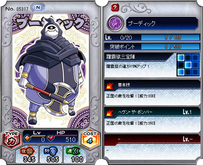Click the orange COST 4 hexagon badge
The height and width of the screenshot is (165, 203).
coord(90,139)
